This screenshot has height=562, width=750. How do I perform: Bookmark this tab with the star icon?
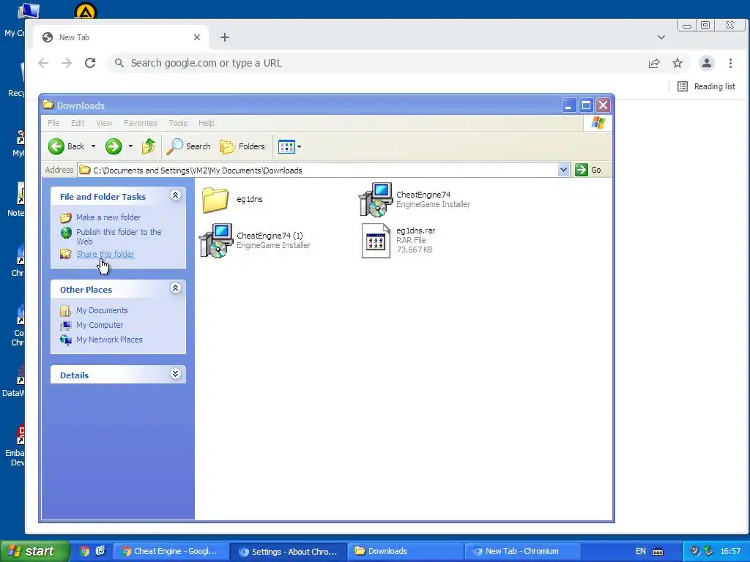[677, 63]
